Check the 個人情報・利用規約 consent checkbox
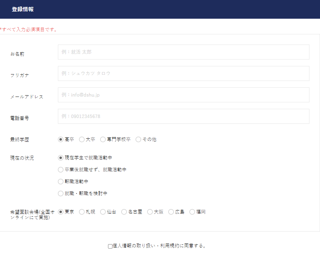The image size is (320, 254). point(109,245)
